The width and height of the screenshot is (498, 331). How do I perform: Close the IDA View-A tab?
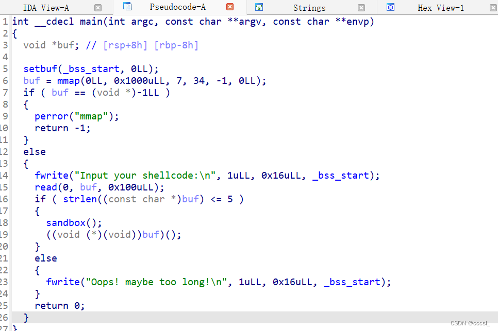click(98, 7)
